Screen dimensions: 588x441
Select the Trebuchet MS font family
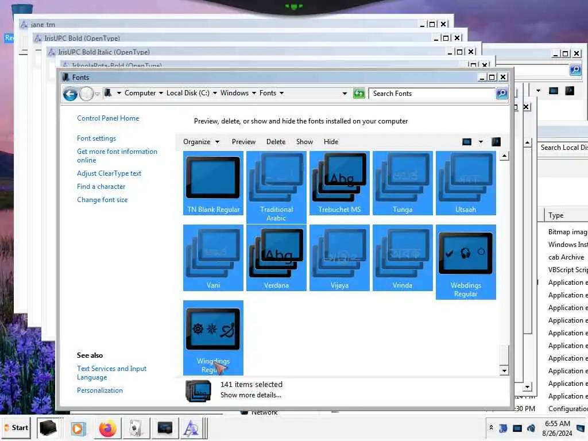click(339, 183)
